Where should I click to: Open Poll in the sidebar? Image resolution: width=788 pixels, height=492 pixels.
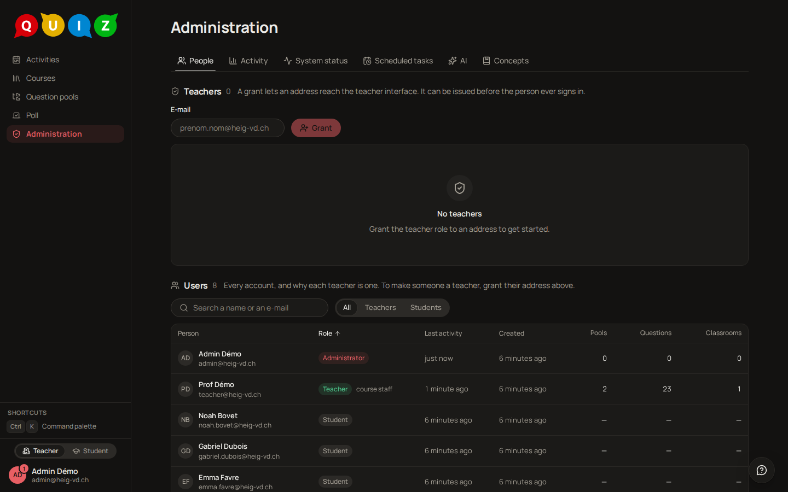coord(65,115)
